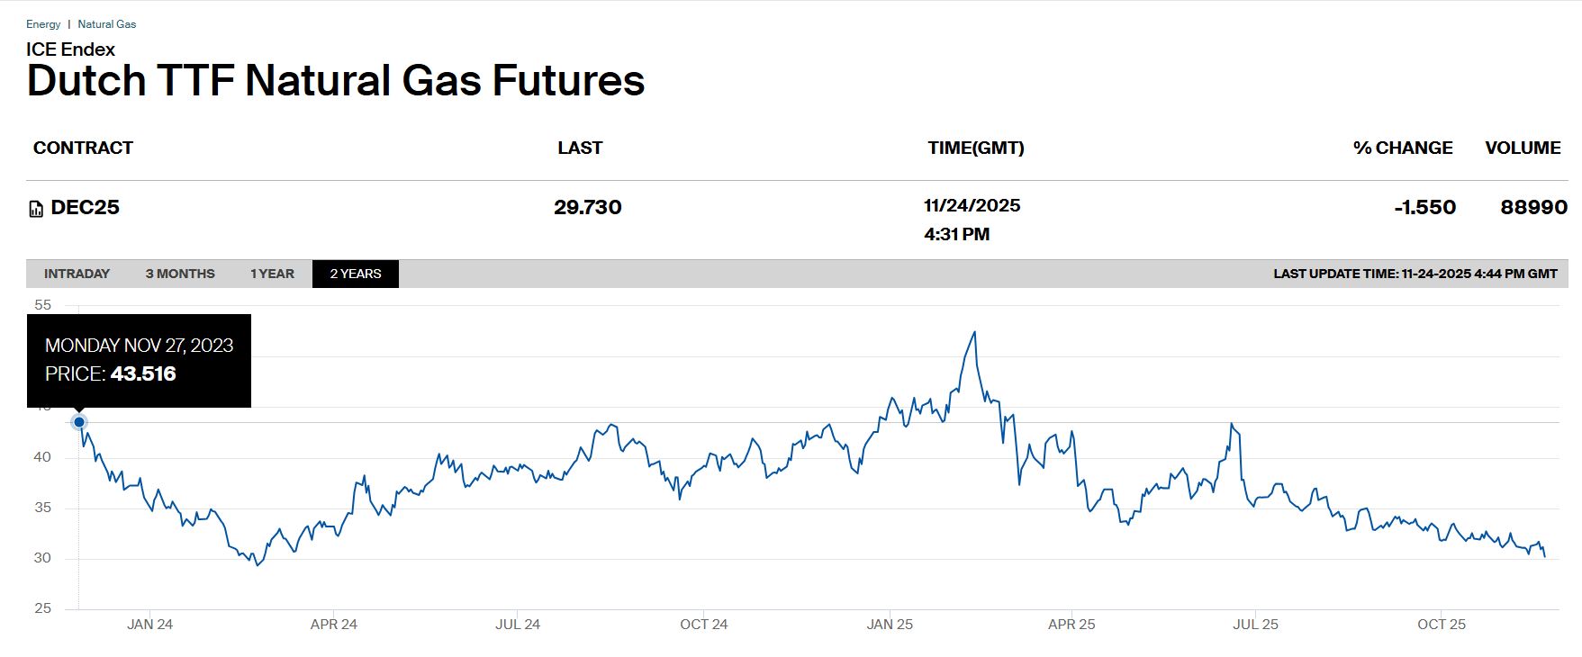Viewport: 1582px width, 657px height.
Task: Switch to the 1 YEAR tab
Action: pos(272,274)
